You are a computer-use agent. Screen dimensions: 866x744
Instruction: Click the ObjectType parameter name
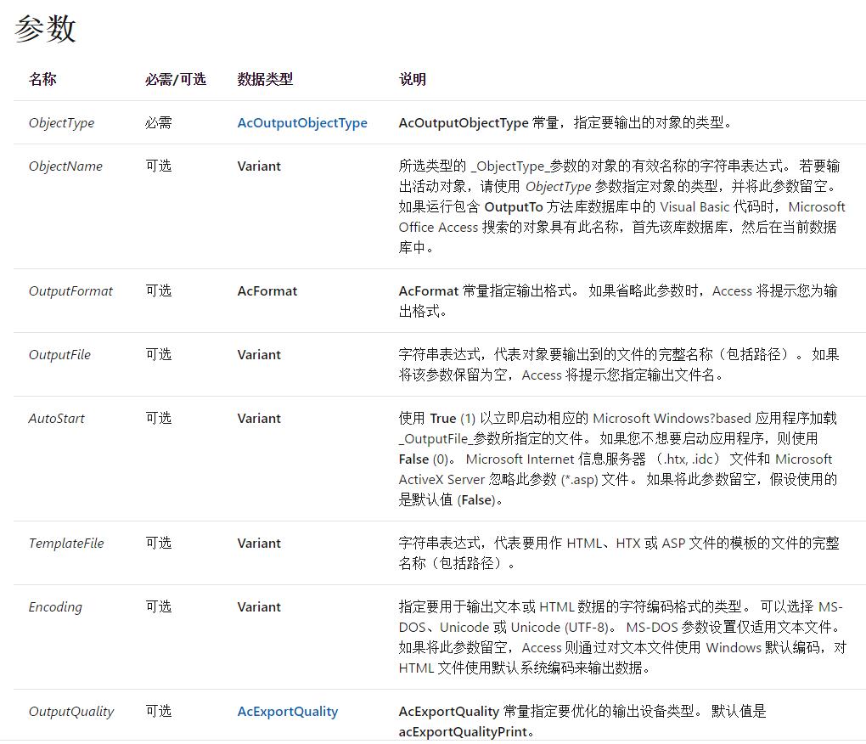tap(61, 122)
